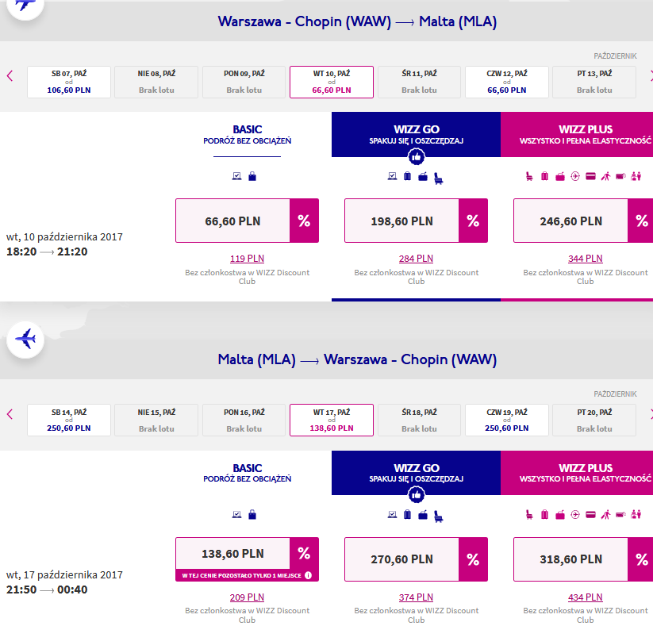Click the outbound WIZZ GO seat selection icon
This screenshot has height=626, width=653.
(439, 179)
